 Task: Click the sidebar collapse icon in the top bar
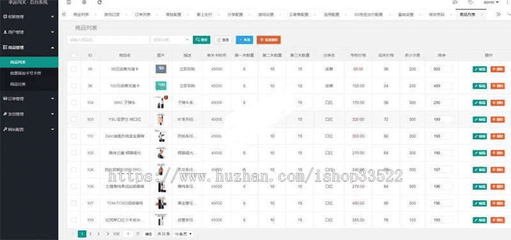tap(68, 3)
